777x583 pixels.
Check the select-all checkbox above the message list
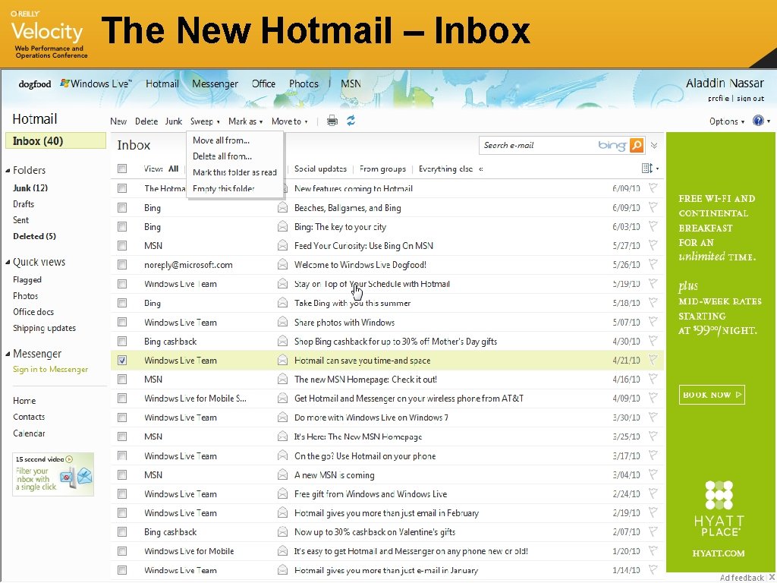122,169
